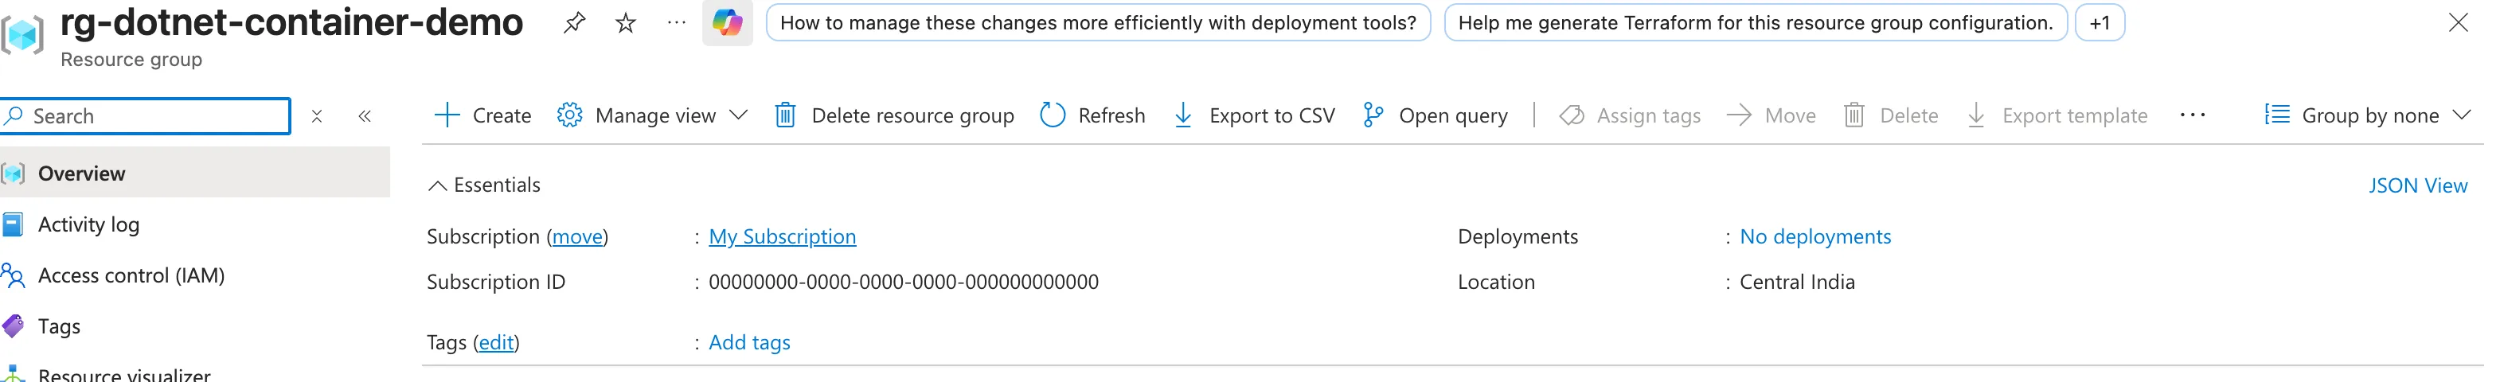
Task: Open the Manage view dropdown
Action: tap(652, 115)
